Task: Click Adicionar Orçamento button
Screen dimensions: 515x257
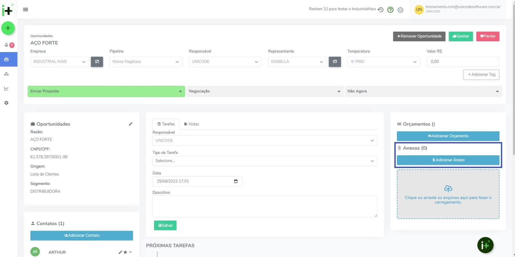Action: point(448,136)
